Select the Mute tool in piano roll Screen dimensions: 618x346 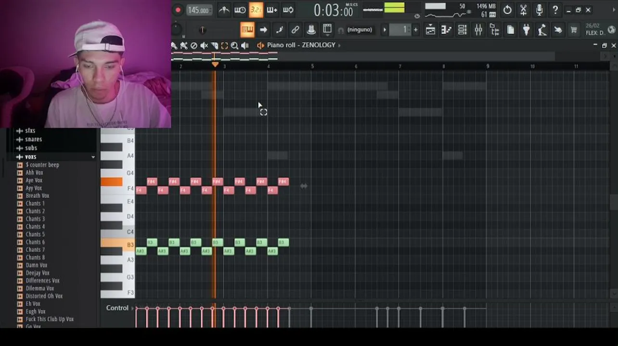click(x=204, y=46)
